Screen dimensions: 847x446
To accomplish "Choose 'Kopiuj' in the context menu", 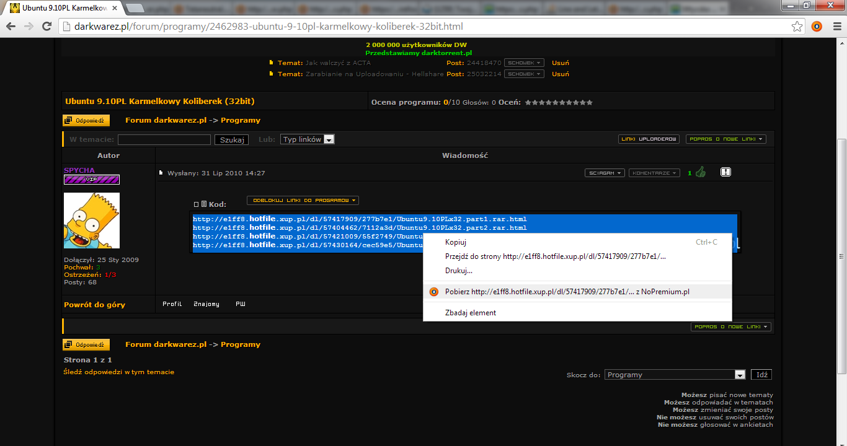I will pos(577,242).
